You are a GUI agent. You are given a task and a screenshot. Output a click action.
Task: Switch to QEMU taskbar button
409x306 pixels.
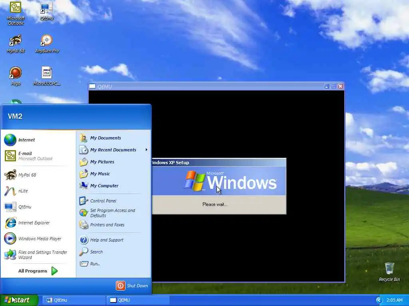click(x=138, y=300)
